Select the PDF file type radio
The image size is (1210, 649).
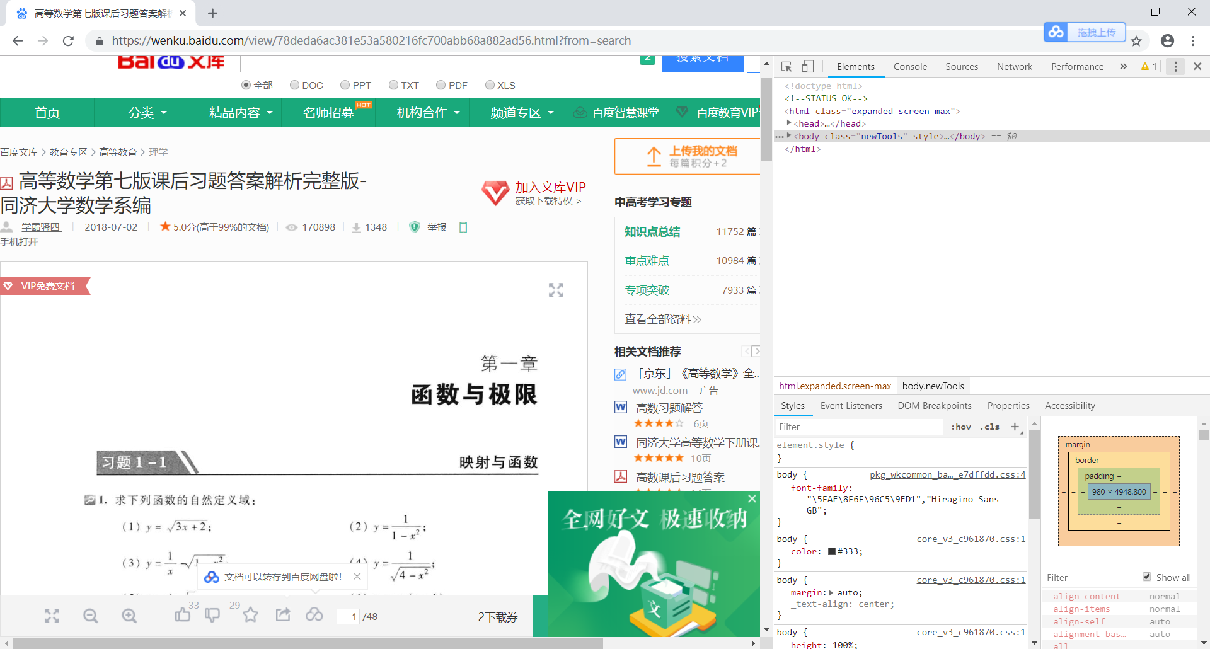pyautogui.click(x=441, y=85)
